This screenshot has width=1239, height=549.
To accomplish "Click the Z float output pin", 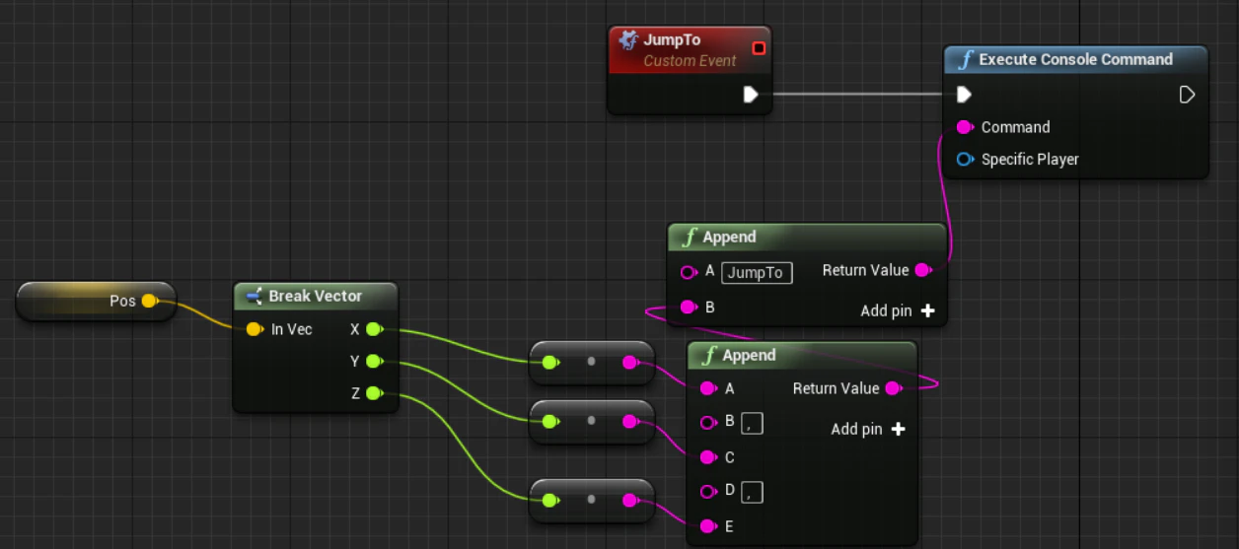I will point(374,394).
